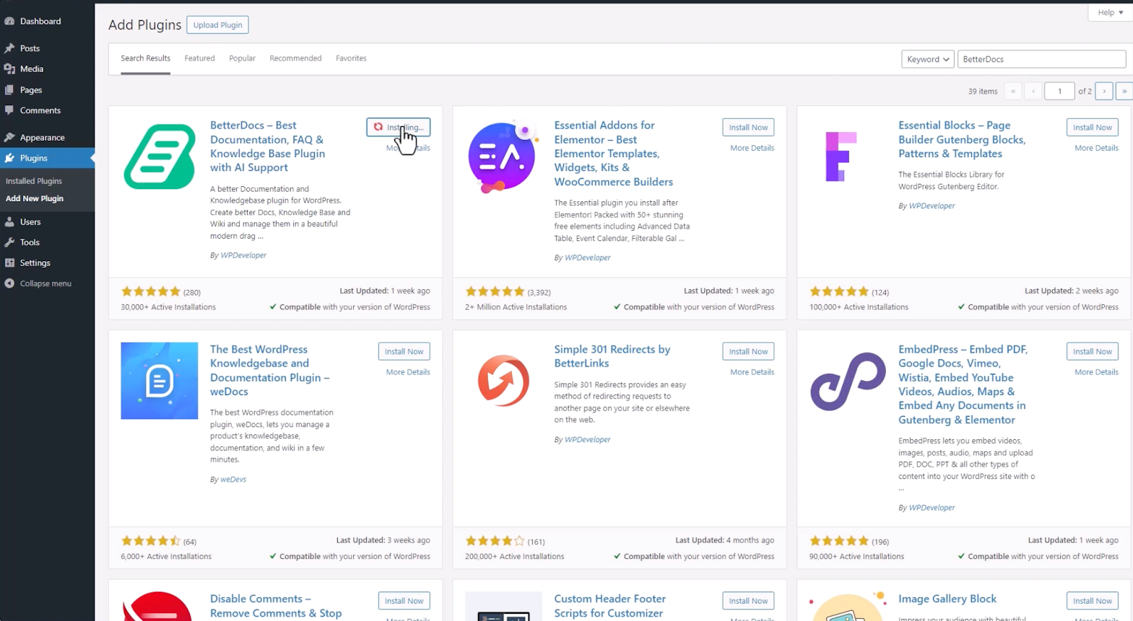Click the Users icon in sidebar
The height and width of the screenshot is (621, 1133).
(x=9, y=221)
